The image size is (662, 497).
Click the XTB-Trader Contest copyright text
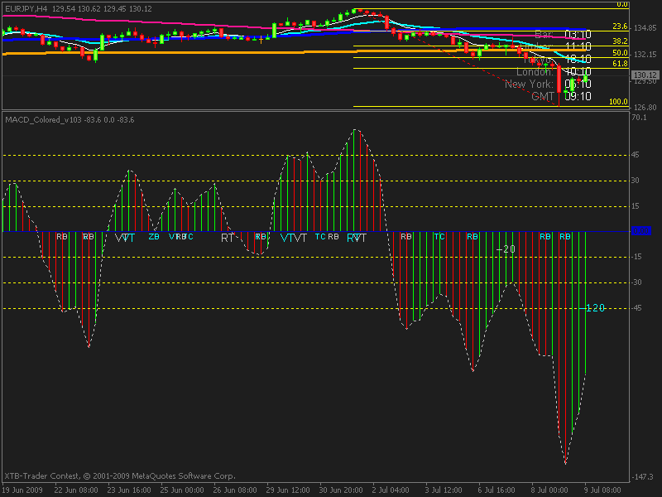click(x=120, y=475)
